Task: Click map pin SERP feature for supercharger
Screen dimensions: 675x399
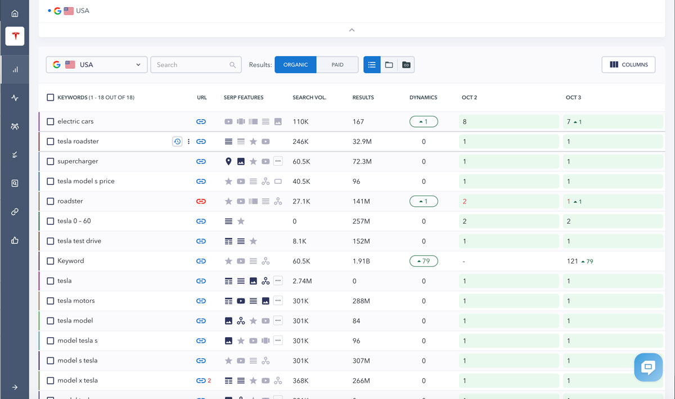Action: (228, 161)
